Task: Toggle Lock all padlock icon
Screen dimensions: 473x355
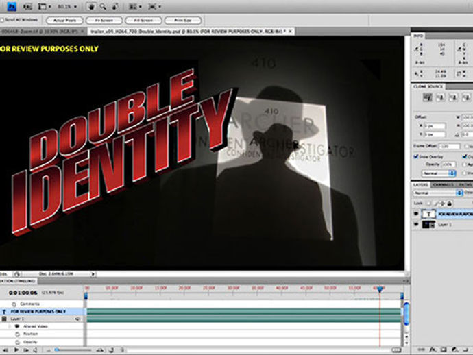Action: [450, 204]
